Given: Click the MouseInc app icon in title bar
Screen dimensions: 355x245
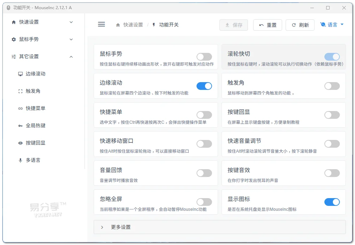Looking at the screenshot, I should click(x=8, y=8).
